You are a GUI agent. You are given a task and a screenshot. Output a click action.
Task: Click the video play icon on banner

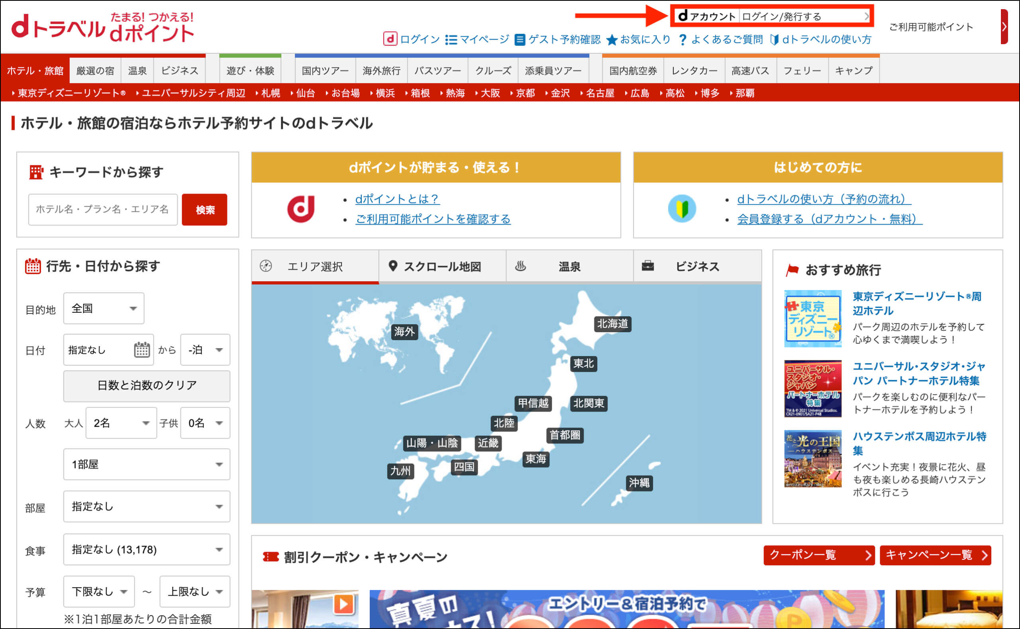[343, 604]
